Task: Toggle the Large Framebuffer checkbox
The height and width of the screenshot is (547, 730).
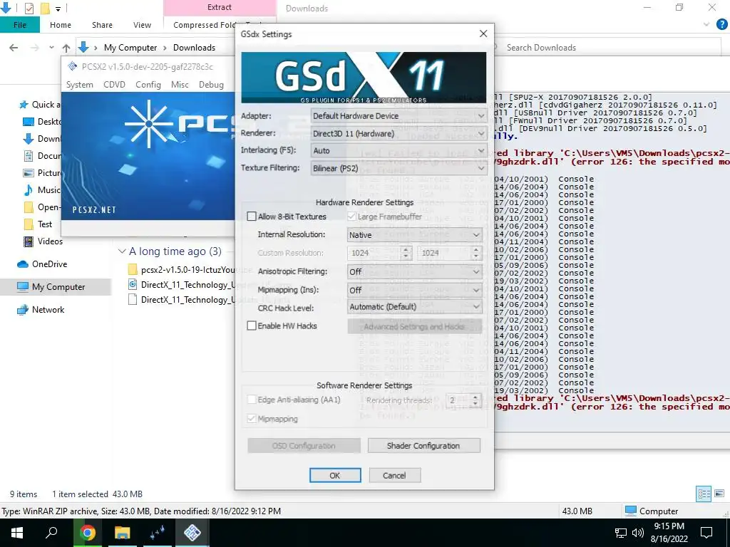Action: pos(351,217)
